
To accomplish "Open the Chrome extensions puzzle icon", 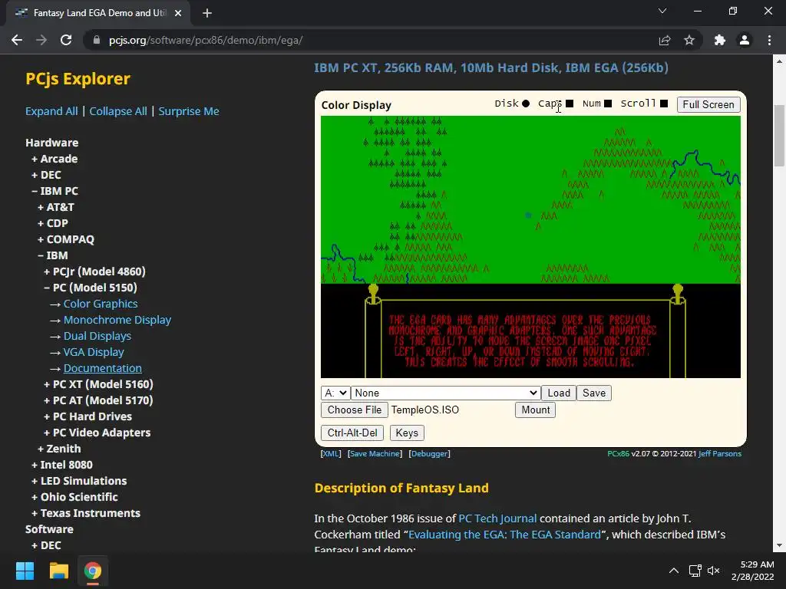I will [x=720, y=40].
